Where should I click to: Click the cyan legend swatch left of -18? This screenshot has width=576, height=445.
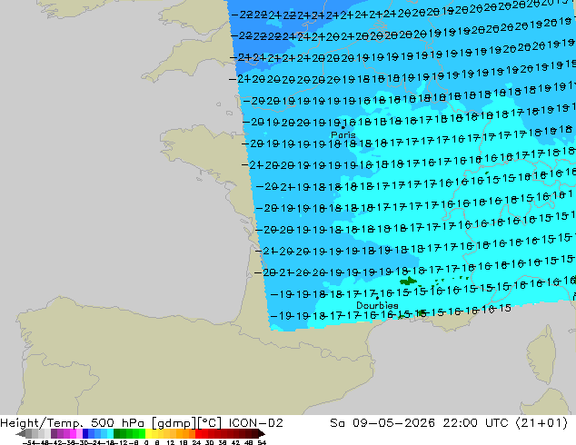[x=111, y=433]
